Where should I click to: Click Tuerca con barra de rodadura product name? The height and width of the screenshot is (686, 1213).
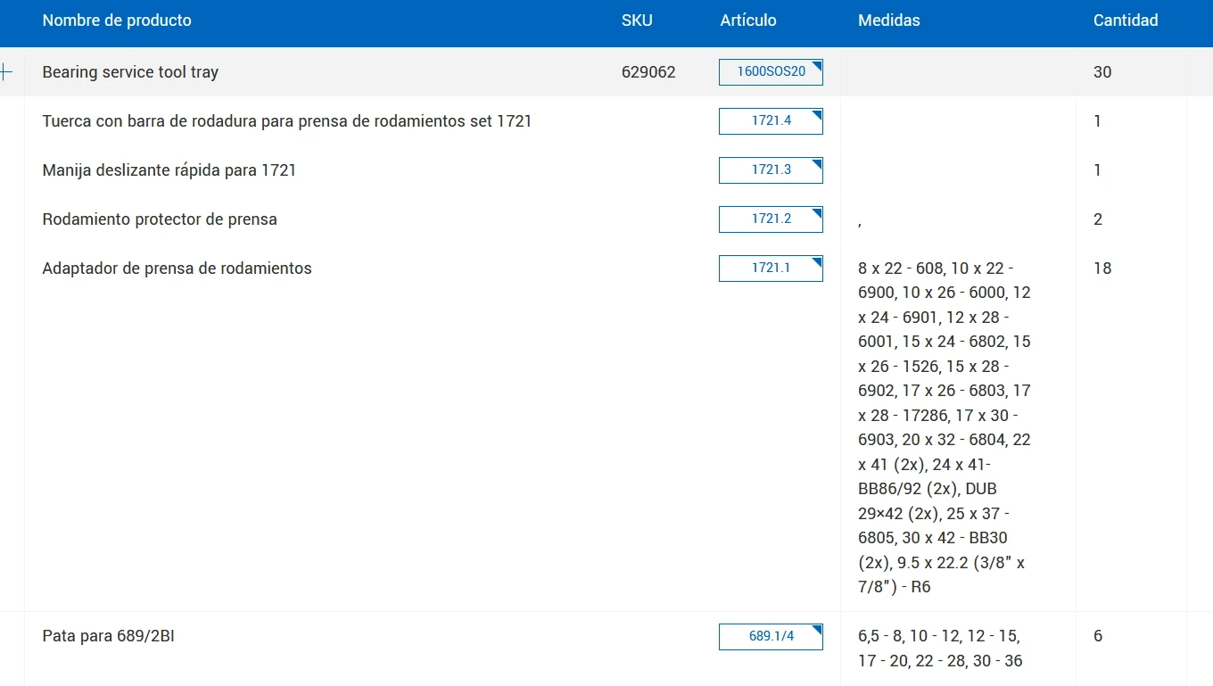click(286, 121)
